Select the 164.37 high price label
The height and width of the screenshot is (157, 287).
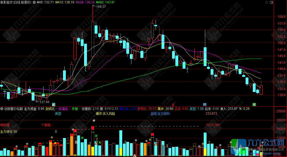click(x=100, y=6)
